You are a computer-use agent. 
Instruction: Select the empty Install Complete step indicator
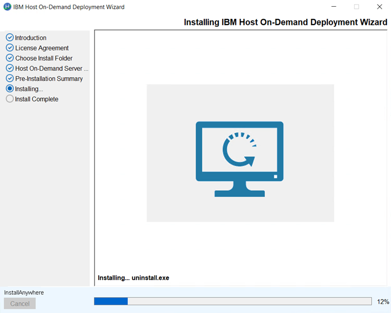tap(9, 99)
